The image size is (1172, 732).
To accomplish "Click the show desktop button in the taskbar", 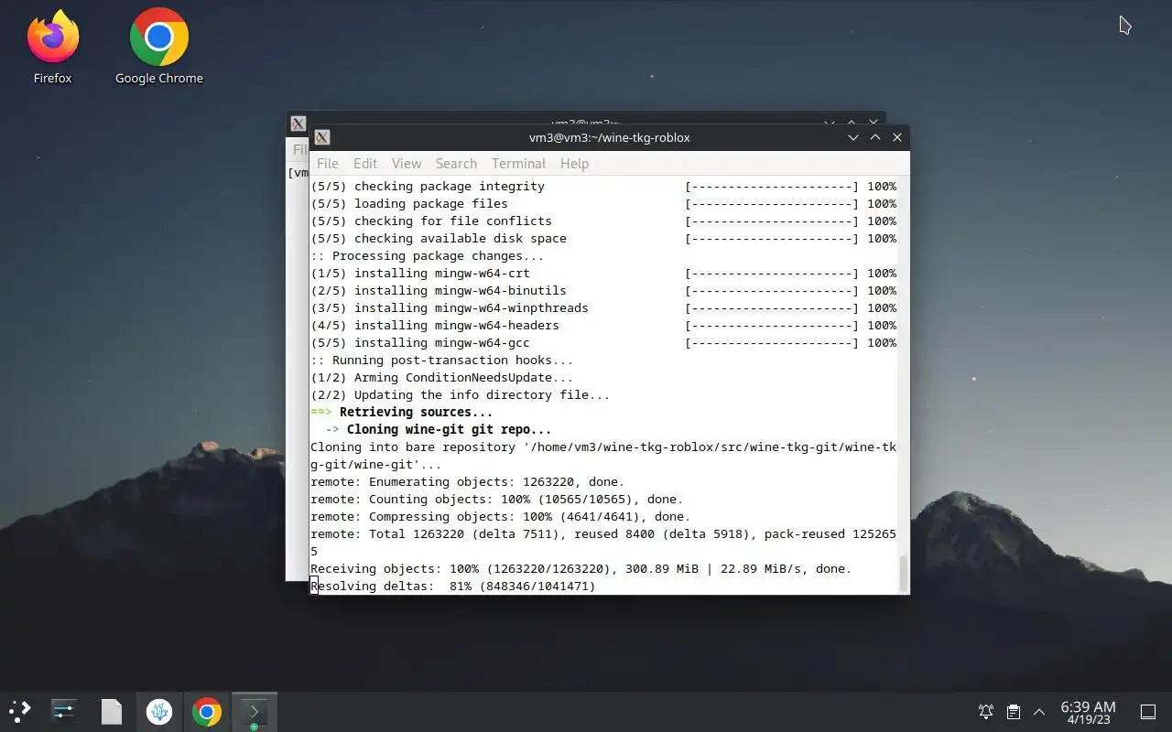I will 1147,711.
